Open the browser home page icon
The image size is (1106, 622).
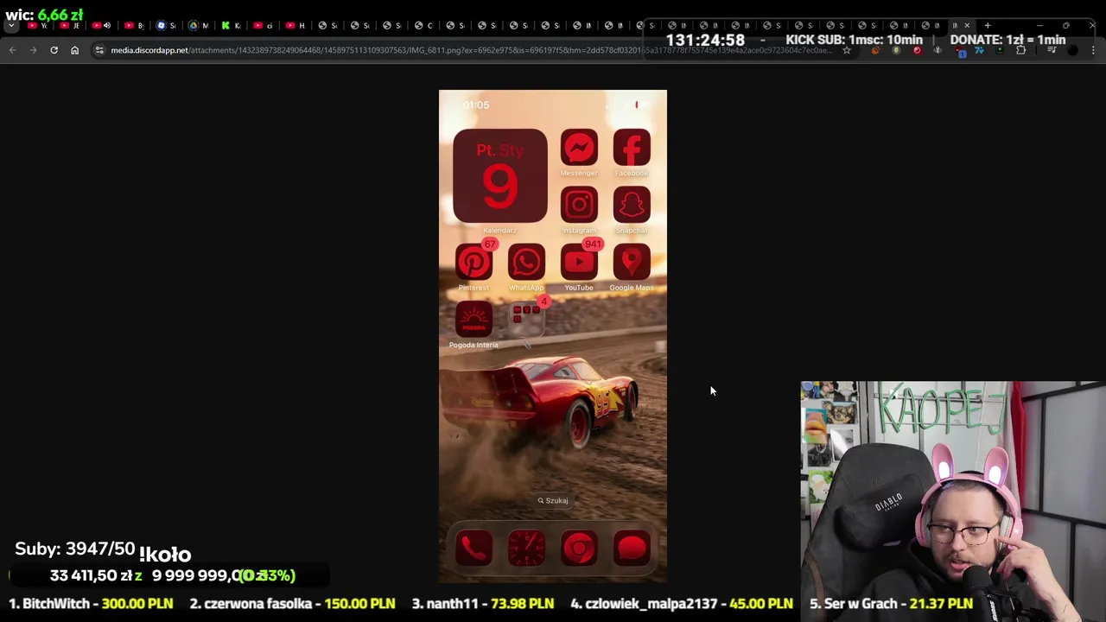tap(74, 51)
